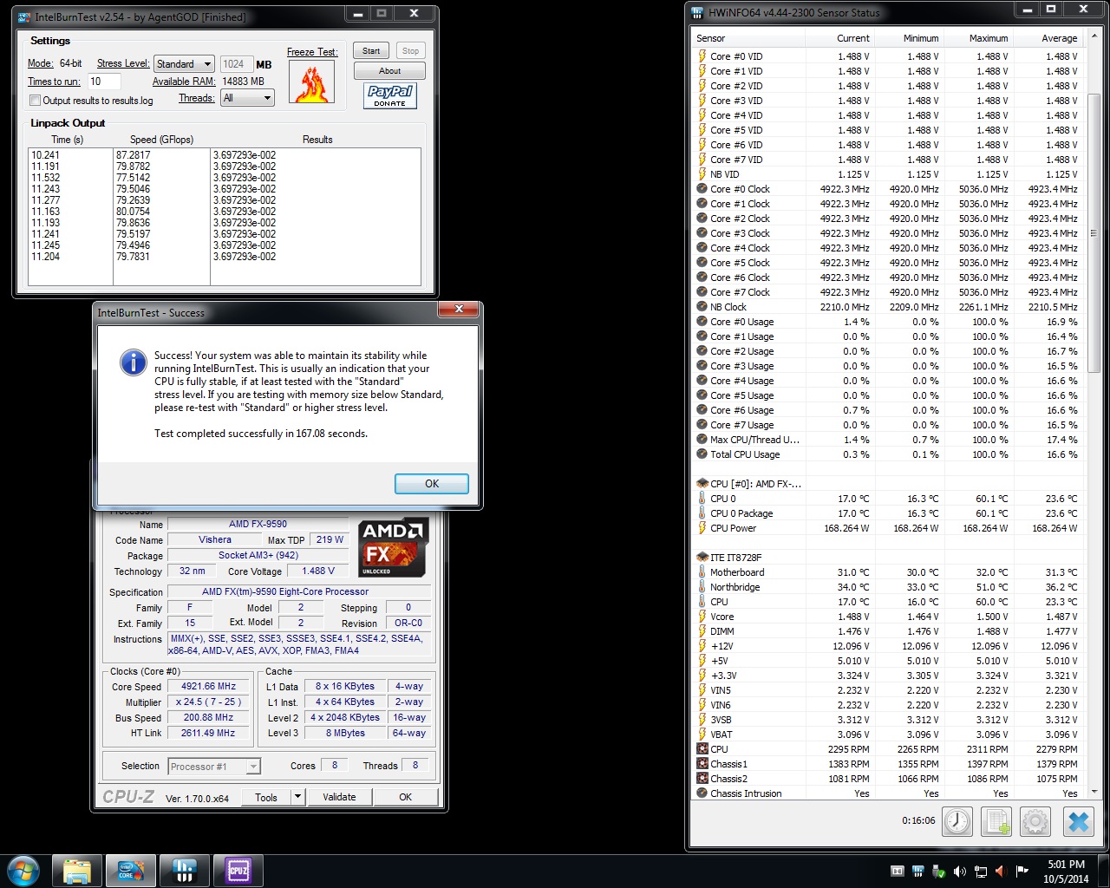Select the Northbridge temperature row
The image size is (1110, 888).
[888, 587]
